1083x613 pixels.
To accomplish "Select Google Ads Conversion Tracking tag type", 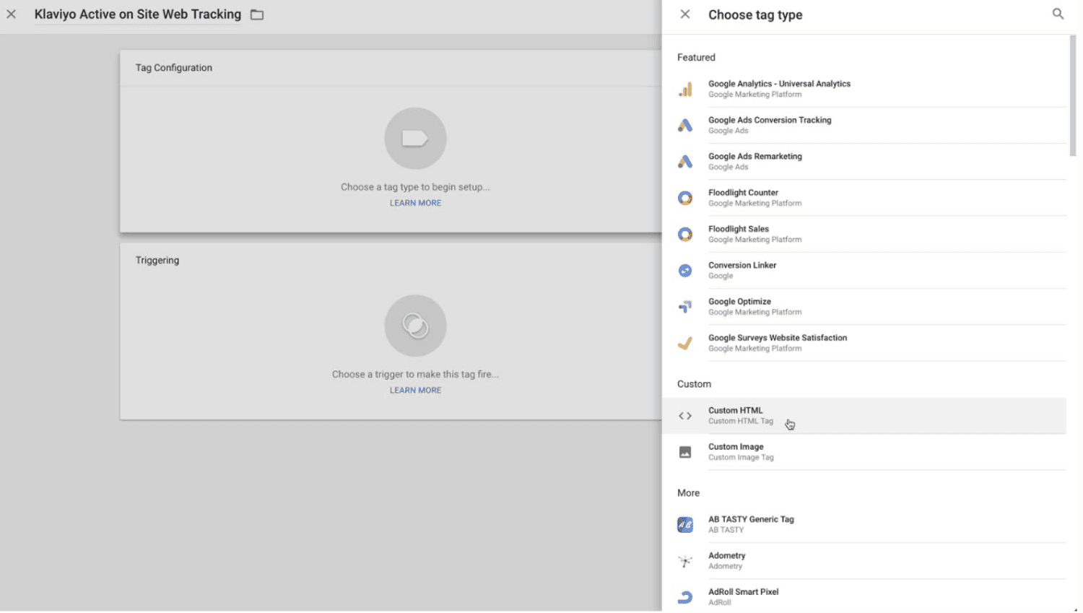I will click(x=864, y=126).
